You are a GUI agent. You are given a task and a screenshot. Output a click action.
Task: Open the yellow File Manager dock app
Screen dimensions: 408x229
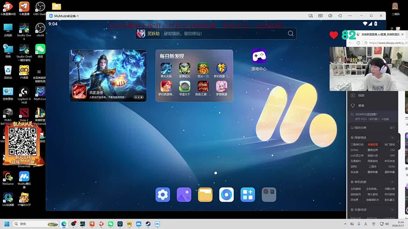click(x=205, y=195)
